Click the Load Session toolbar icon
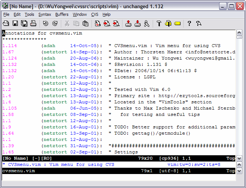246x188 pixels. pyautogui.click(x=128, y=24)
